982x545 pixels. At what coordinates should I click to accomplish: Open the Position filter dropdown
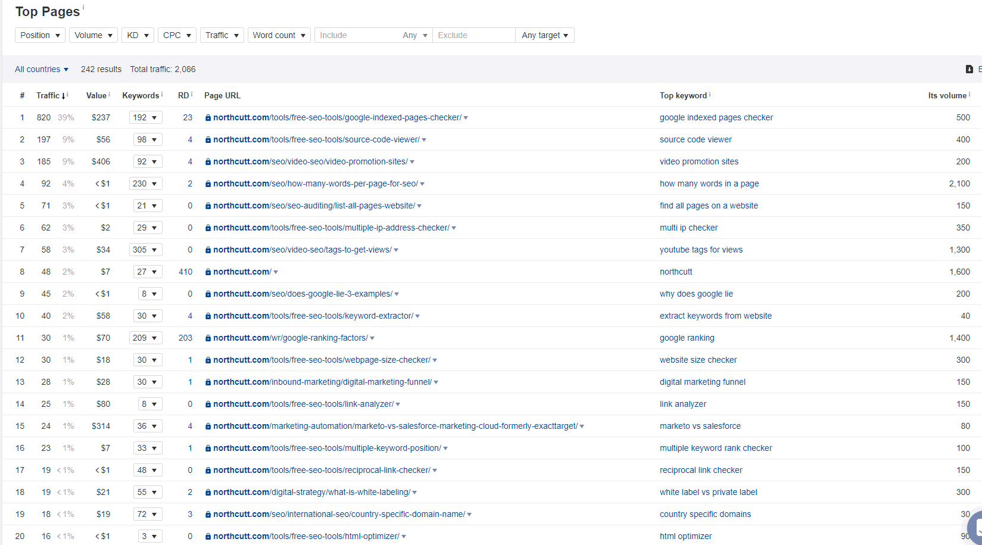(x=39, y=35)
